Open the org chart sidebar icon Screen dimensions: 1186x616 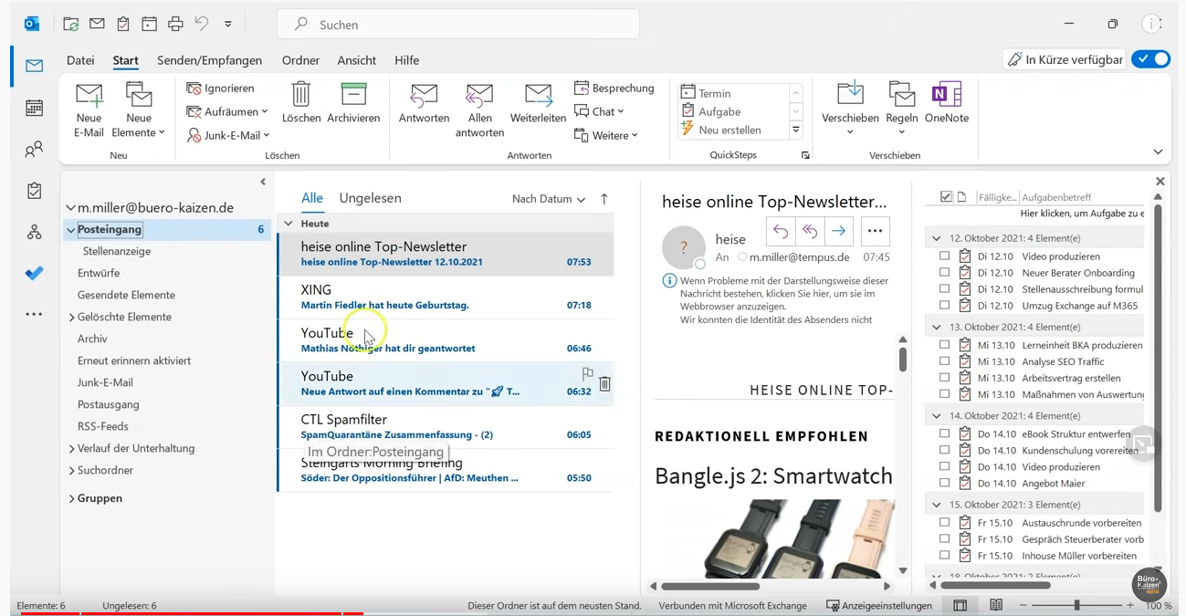click(x=35, y=232)
